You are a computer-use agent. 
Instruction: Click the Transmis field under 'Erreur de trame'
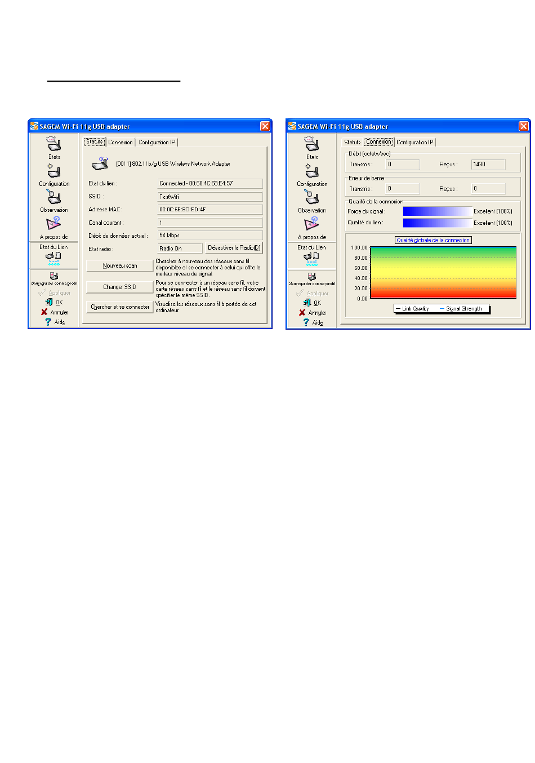pos(403,189)
